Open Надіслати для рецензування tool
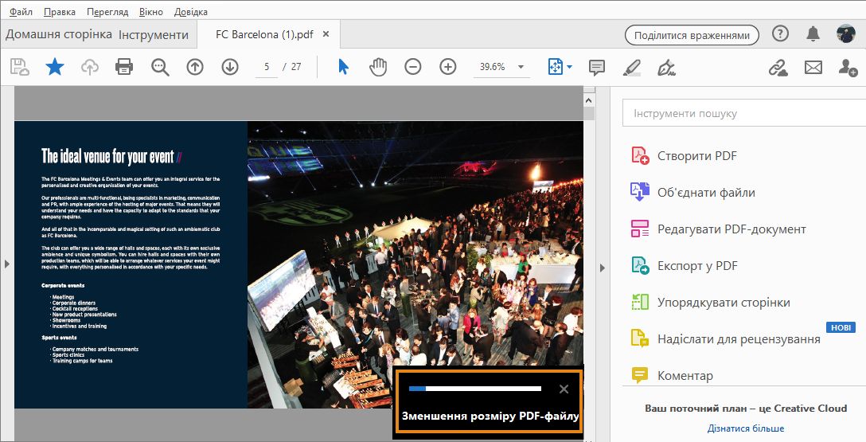866x442 pixels. click(x=726, y=338)
